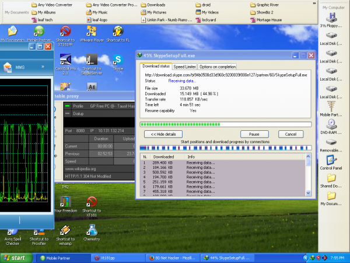
Task: Pause the Skype download
Action: point(254,134)
